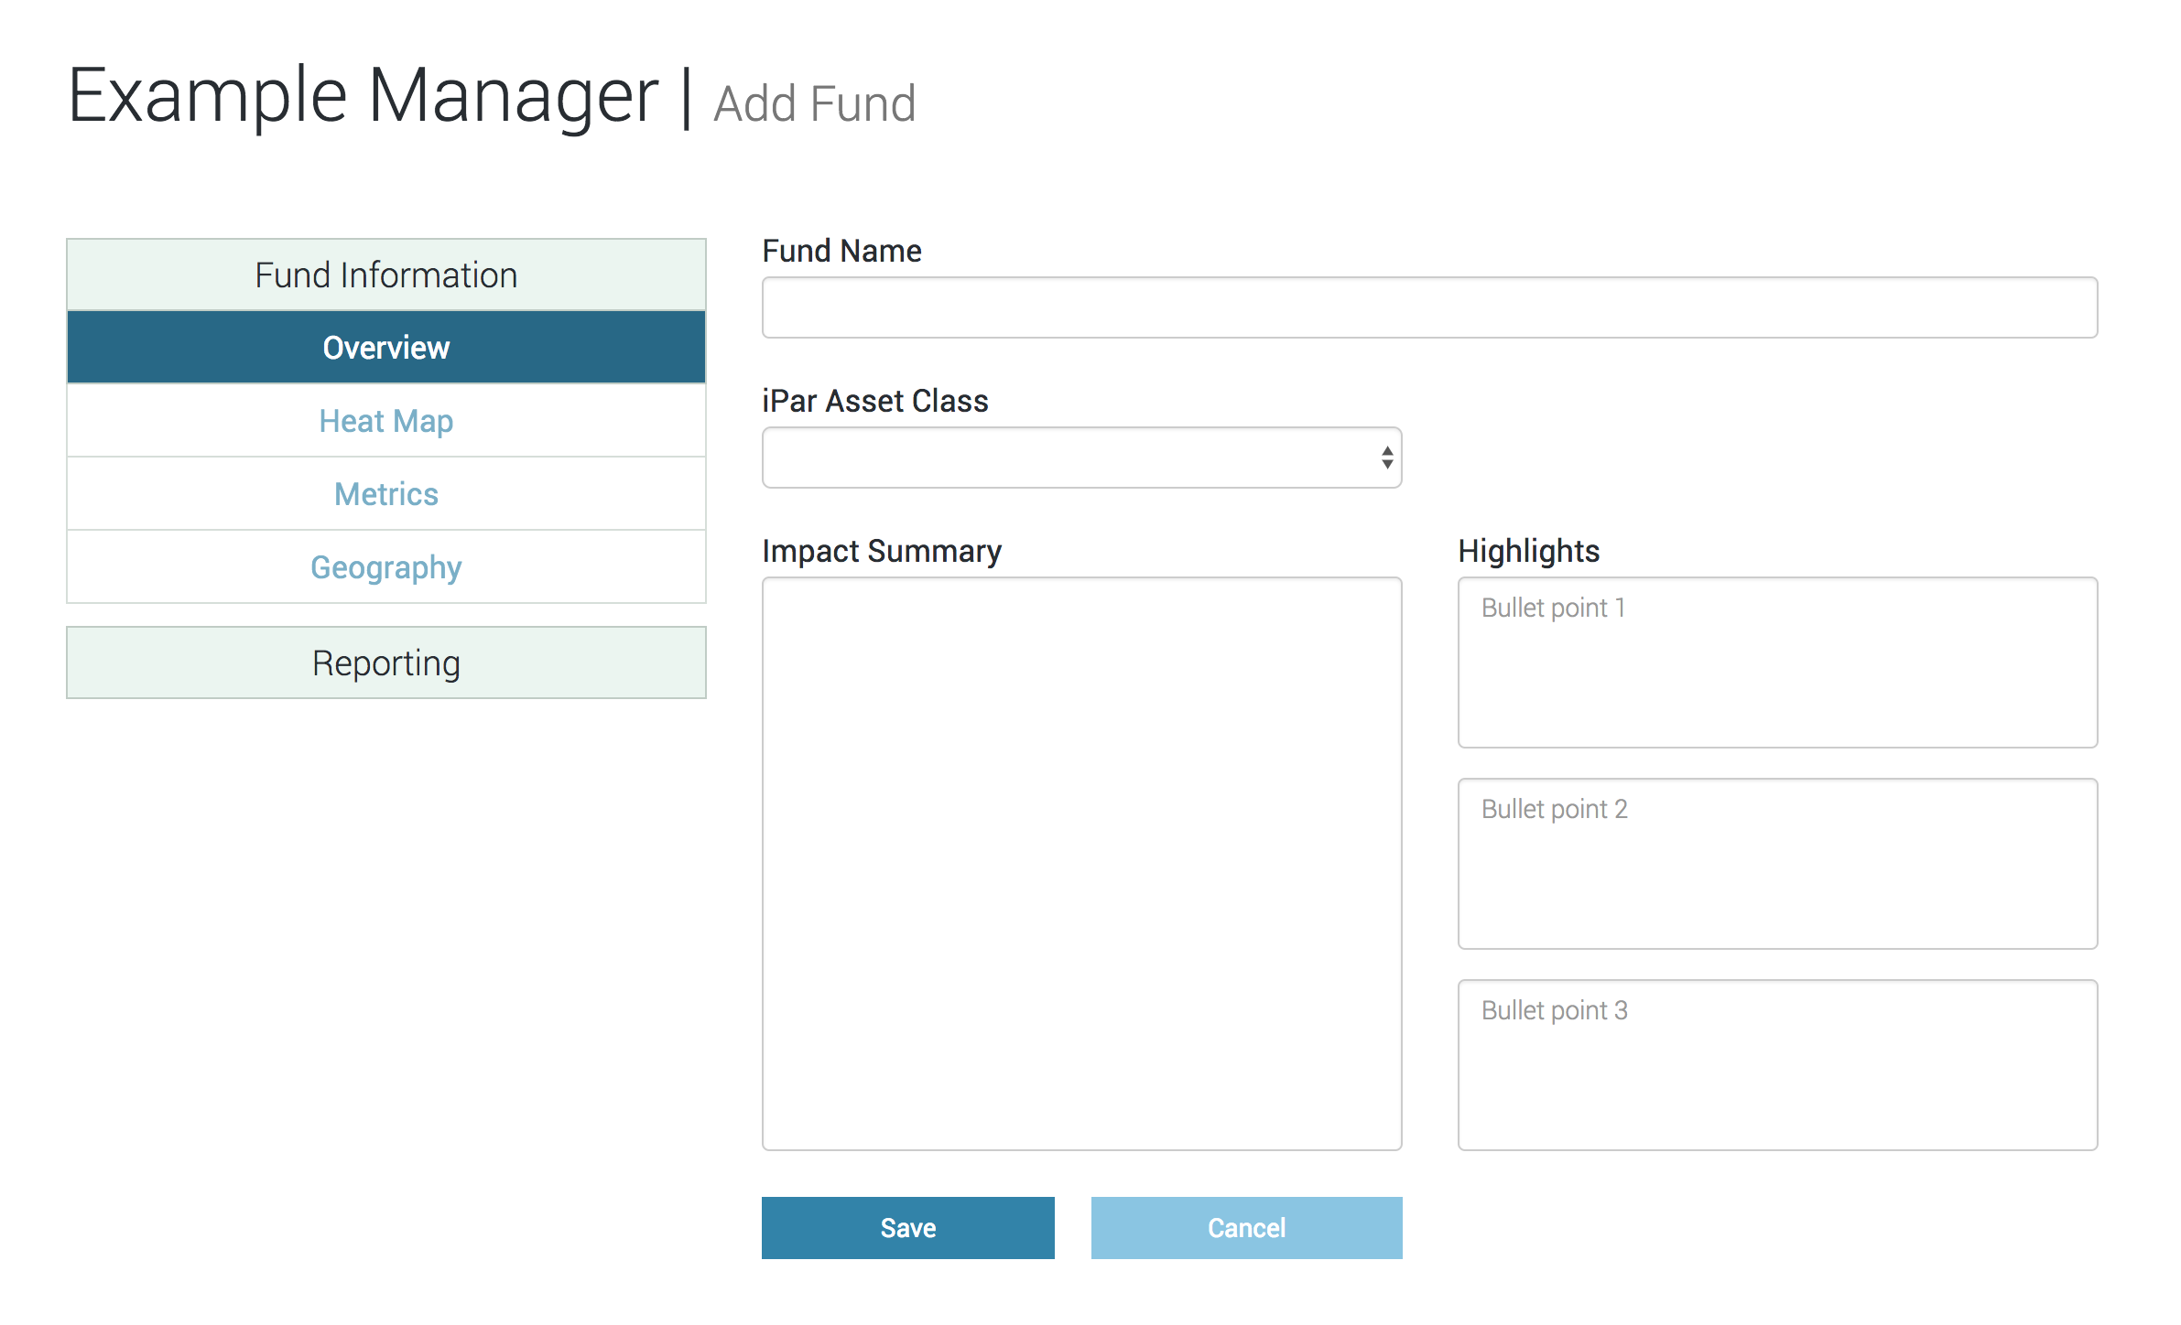This screenshot has height=1325, width=2181.
Task: Click the Save button
Action: (907, 1227)
